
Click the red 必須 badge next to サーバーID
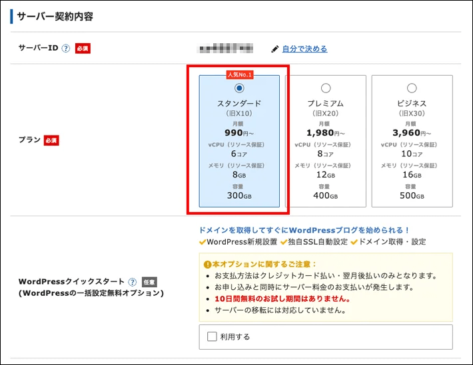83,49
